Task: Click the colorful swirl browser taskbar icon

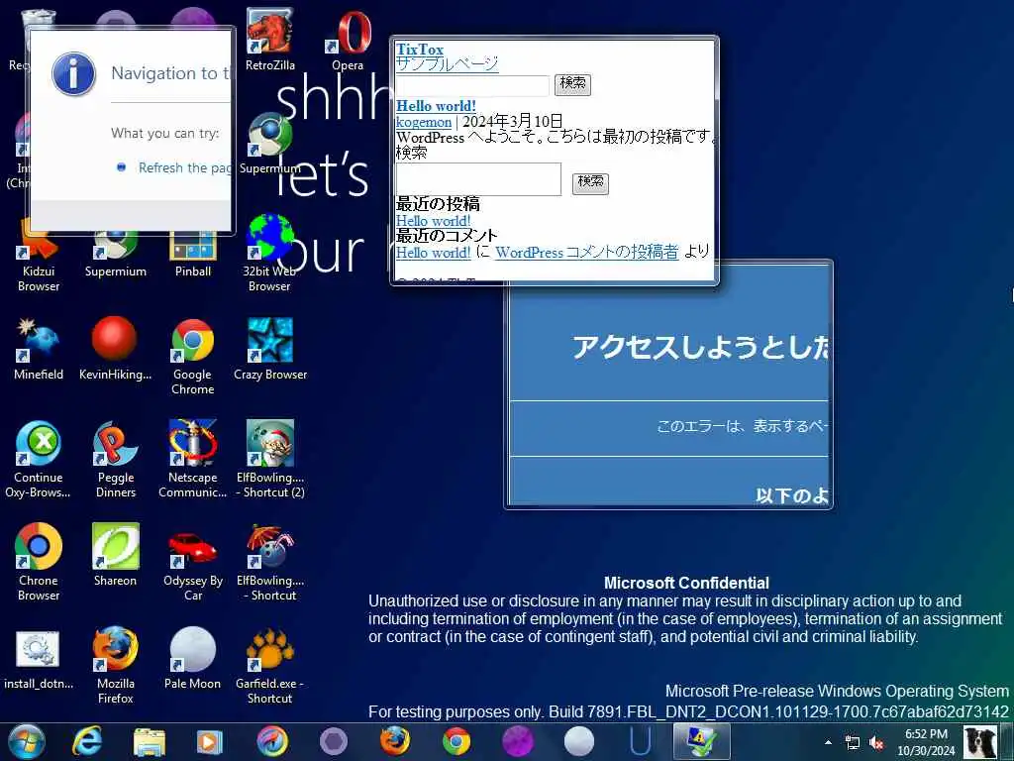Action: coord(272,741)
